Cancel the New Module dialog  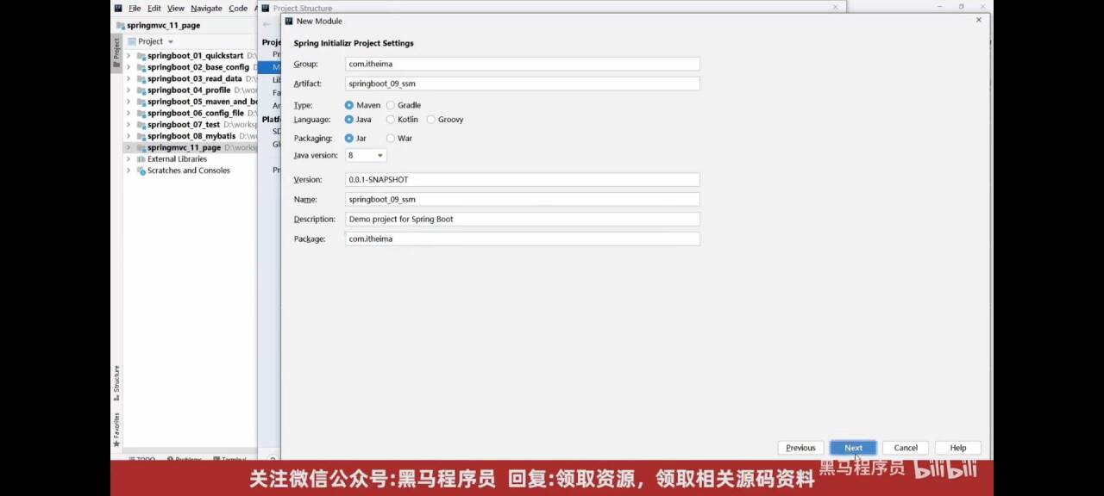(906, 448)
